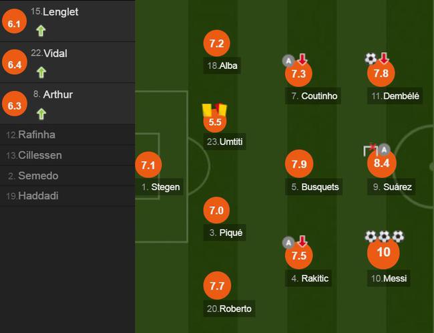Click Alba's 7.2 rating circle
The height and width of the screenshot is (333, 434).
click(x=216, y=44)
